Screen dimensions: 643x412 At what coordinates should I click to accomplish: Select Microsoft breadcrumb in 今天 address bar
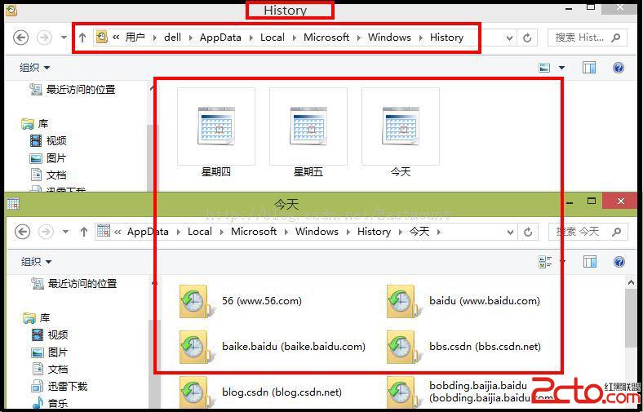254,232
